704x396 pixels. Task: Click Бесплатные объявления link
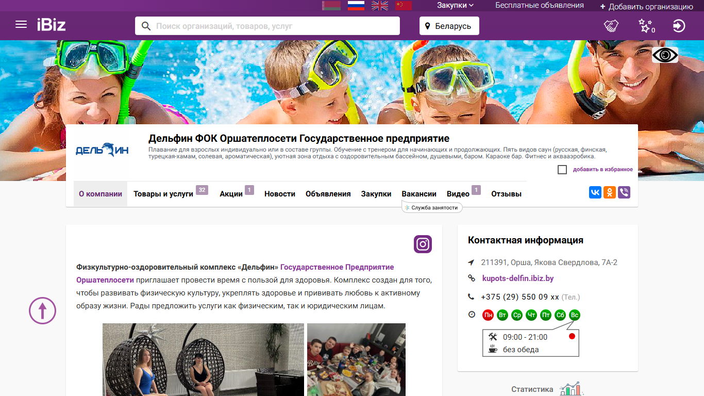(540, 5)
